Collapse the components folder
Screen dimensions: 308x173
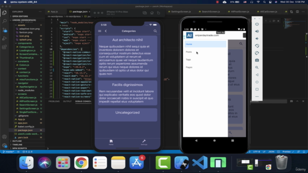(x=25, y=43)
